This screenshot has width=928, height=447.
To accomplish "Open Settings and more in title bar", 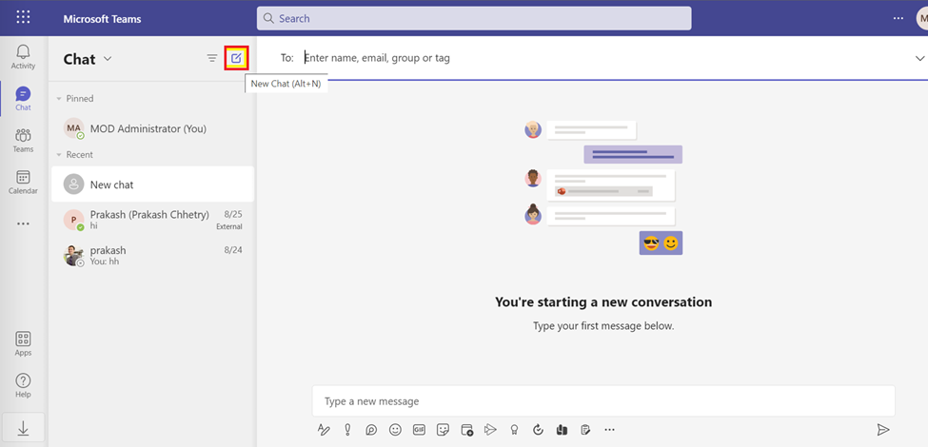I will [x=898, y=18].
